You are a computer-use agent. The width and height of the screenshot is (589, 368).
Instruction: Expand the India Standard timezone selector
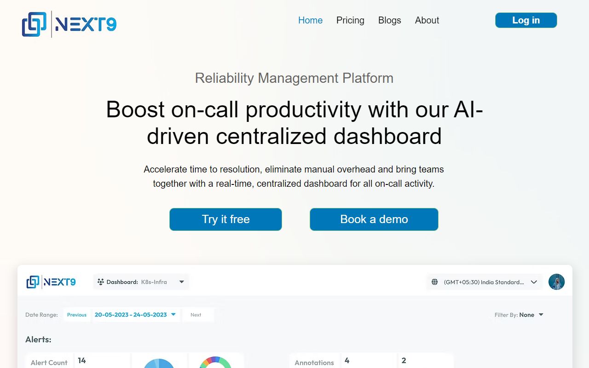tap(484, 282)
